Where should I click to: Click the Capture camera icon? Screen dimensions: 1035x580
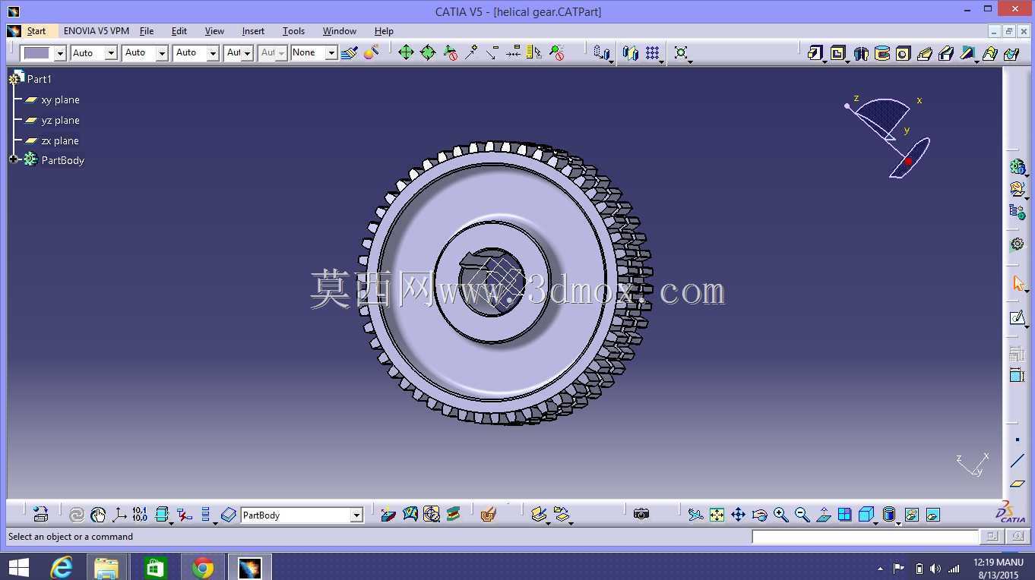[641, 515]
